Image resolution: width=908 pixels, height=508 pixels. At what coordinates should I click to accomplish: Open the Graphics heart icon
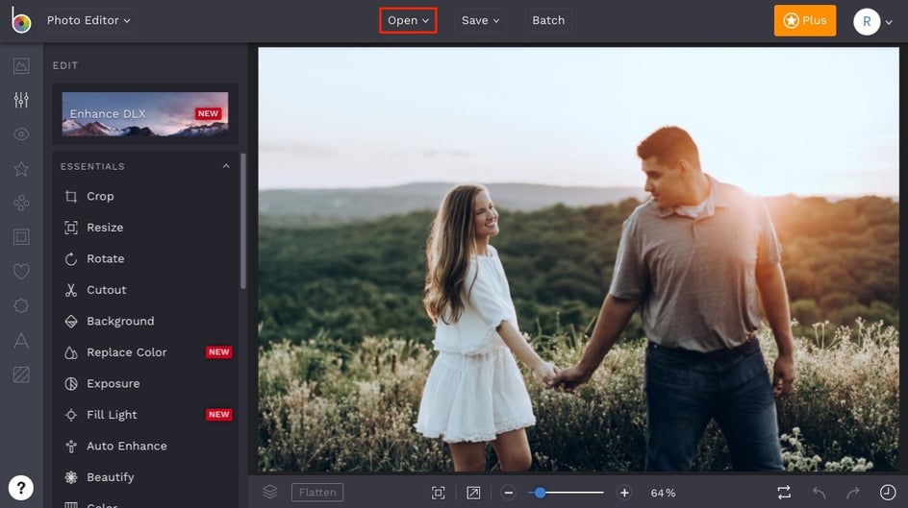[x=21, y=271]
